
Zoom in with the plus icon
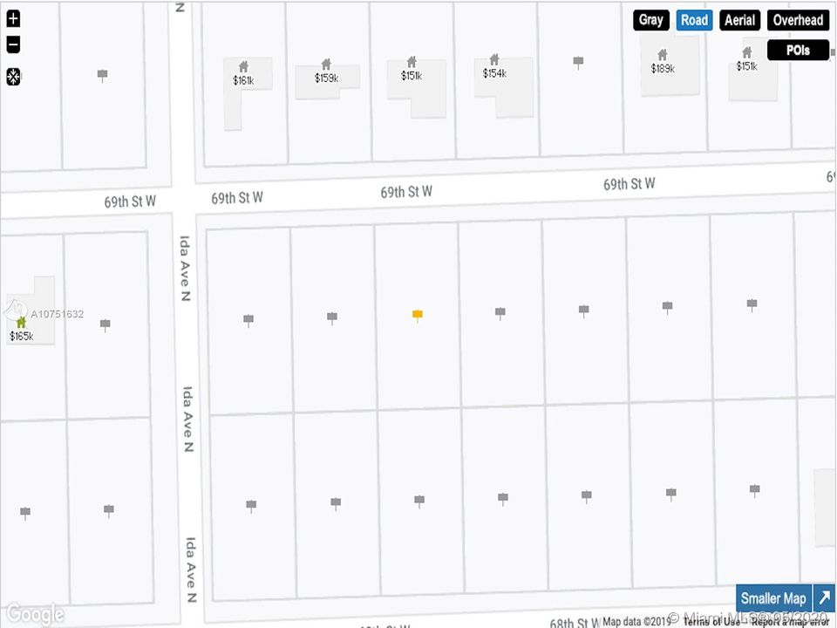point(13,18)
